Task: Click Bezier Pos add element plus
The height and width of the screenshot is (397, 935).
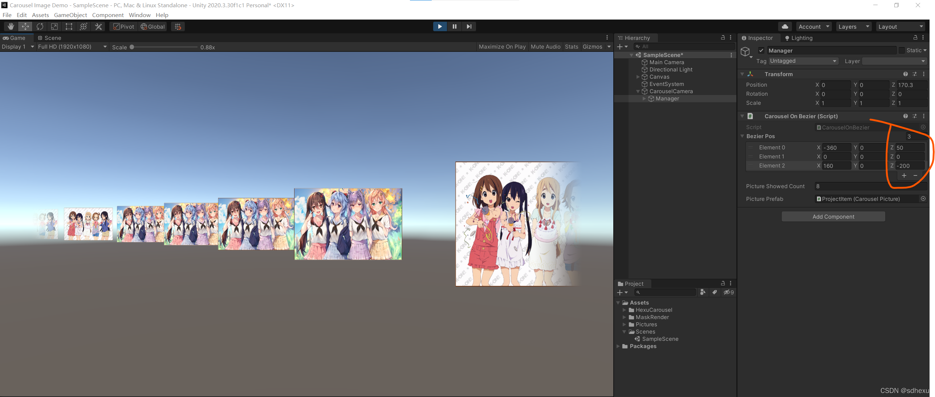Action: coord(904,175)
